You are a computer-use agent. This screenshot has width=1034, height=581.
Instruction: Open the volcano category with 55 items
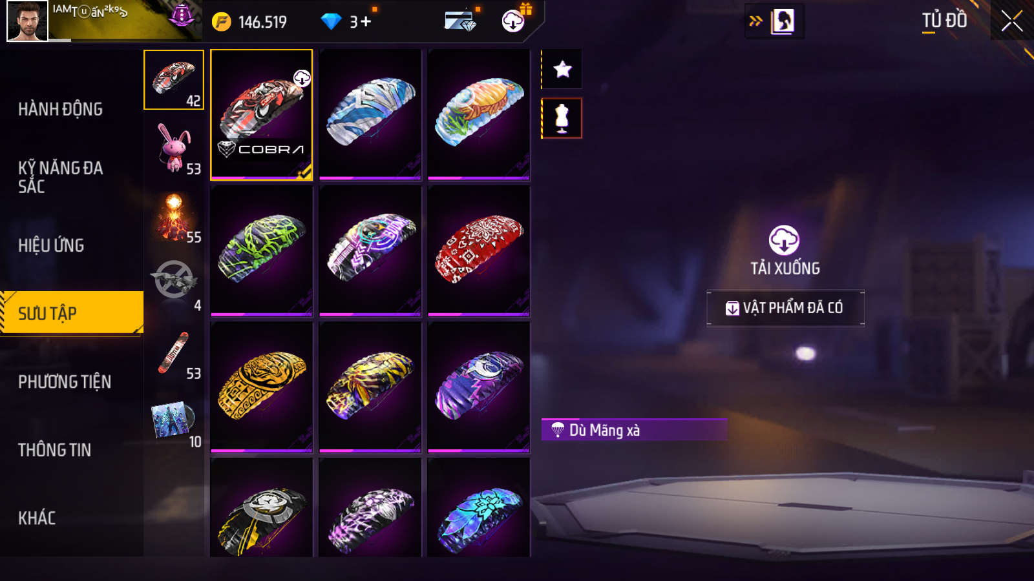[174, 218]
